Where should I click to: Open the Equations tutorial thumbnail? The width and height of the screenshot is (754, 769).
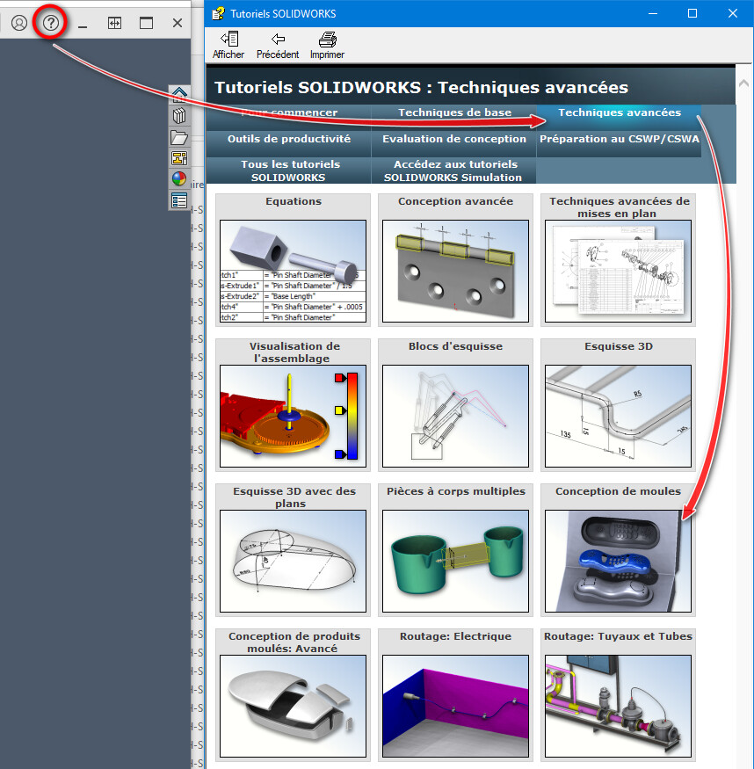click(293, 270)
